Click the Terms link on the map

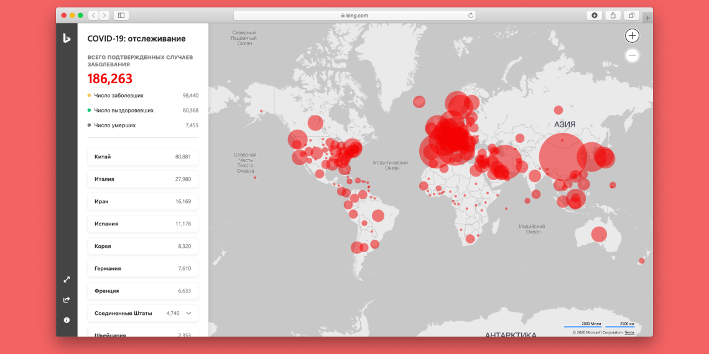pos(629,332)
